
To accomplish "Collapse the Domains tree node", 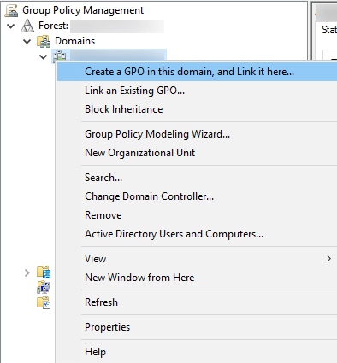I will coord(27,42).
